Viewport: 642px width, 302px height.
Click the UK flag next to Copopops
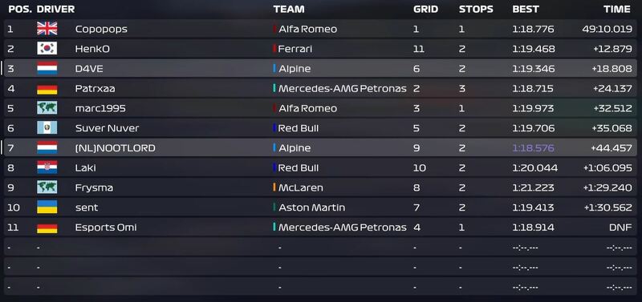point(47,29)
